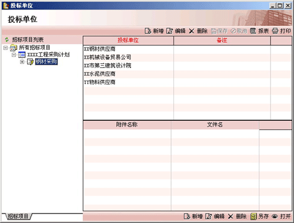Select the 钢材采购 tree item
Screen dimensions: 294x223
pyautogui.click(x=46, y=62)
